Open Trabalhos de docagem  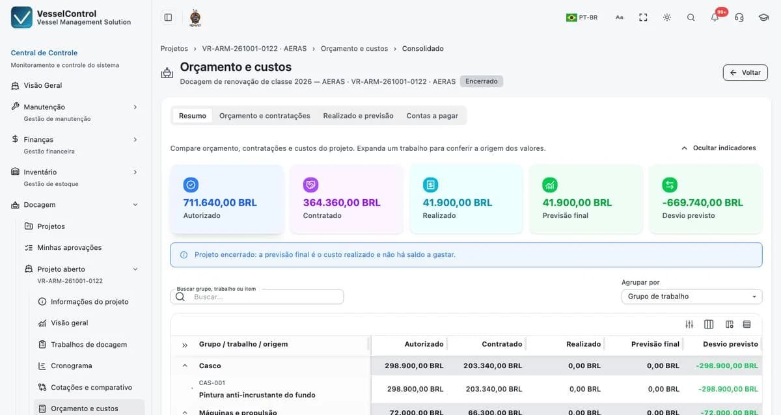(x=89, y=344)
